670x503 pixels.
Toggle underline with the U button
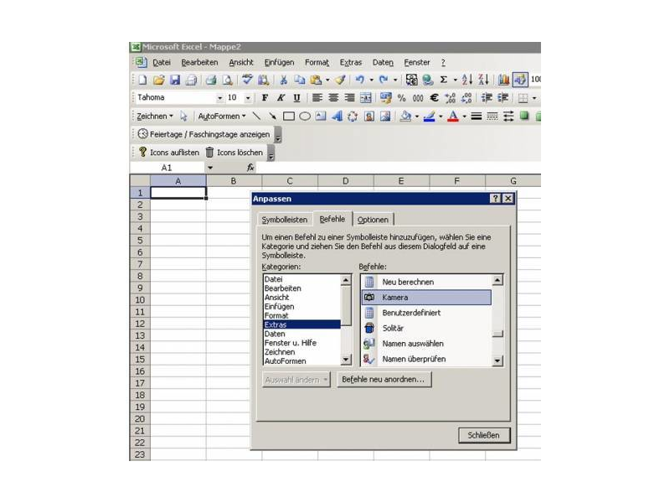[x=297, y=98]
